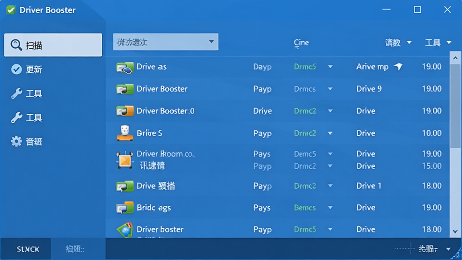Click the scroll up arrow of the list
The image size is (462, 260).
pos(455,58)
